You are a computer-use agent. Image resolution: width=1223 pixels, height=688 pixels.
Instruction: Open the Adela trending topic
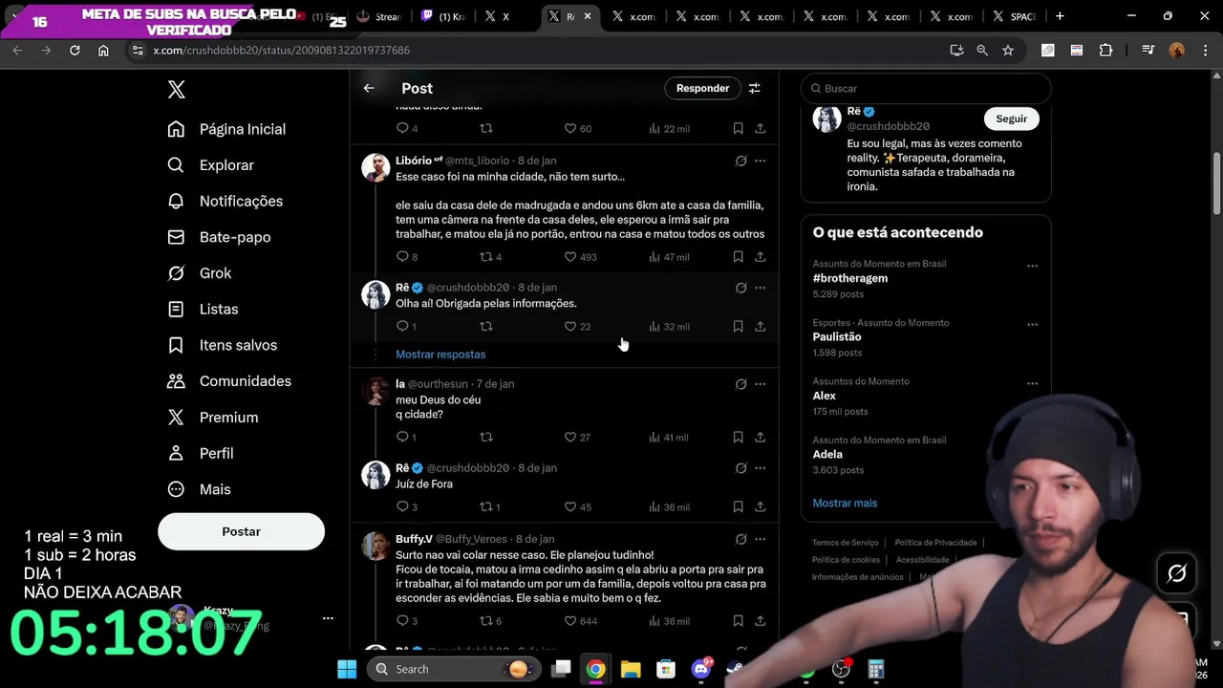[827, 455]
